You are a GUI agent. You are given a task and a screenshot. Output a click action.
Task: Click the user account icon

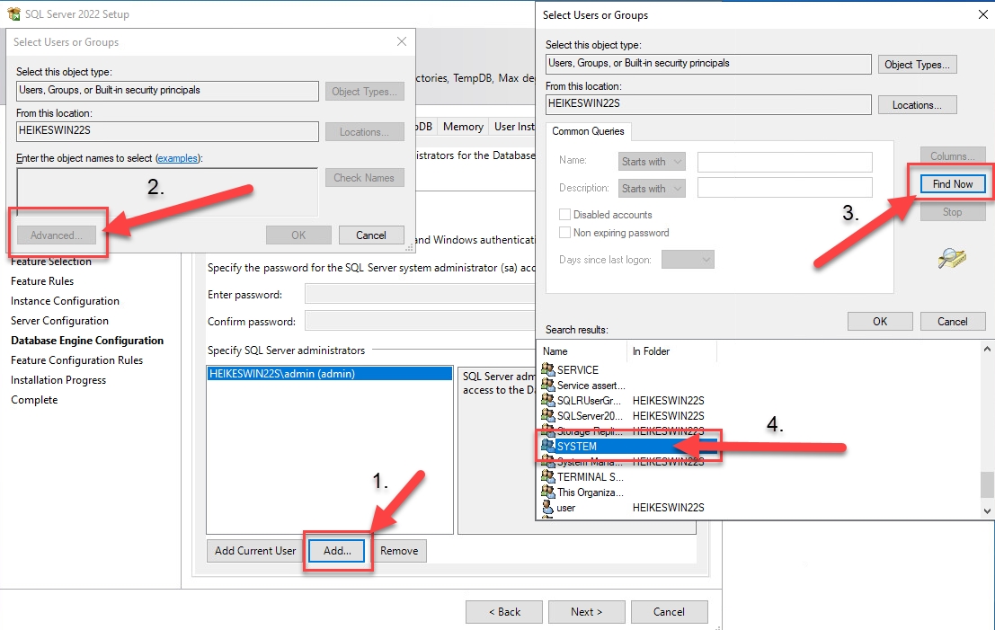pyautogui.click(x=547, y=507)
